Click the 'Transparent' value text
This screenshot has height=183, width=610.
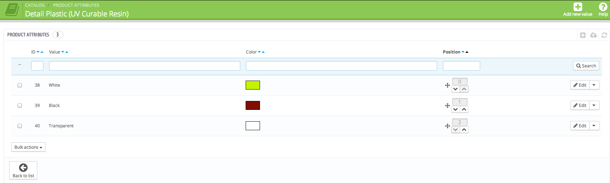pos(61,126)
